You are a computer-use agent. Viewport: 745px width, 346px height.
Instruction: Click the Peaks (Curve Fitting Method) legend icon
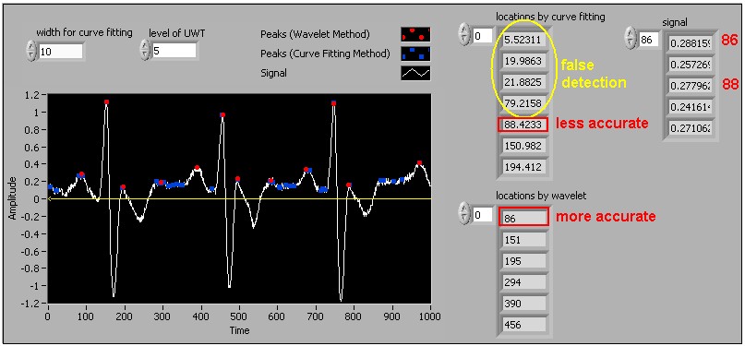coord(415,54)
